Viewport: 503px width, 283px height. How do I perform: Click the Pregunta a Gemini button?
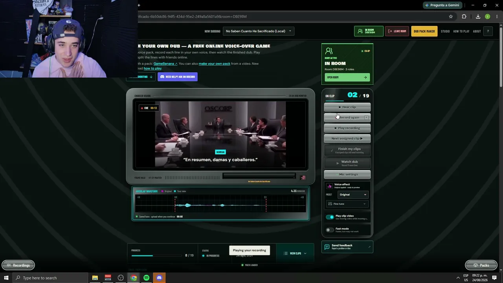[442, 5]
